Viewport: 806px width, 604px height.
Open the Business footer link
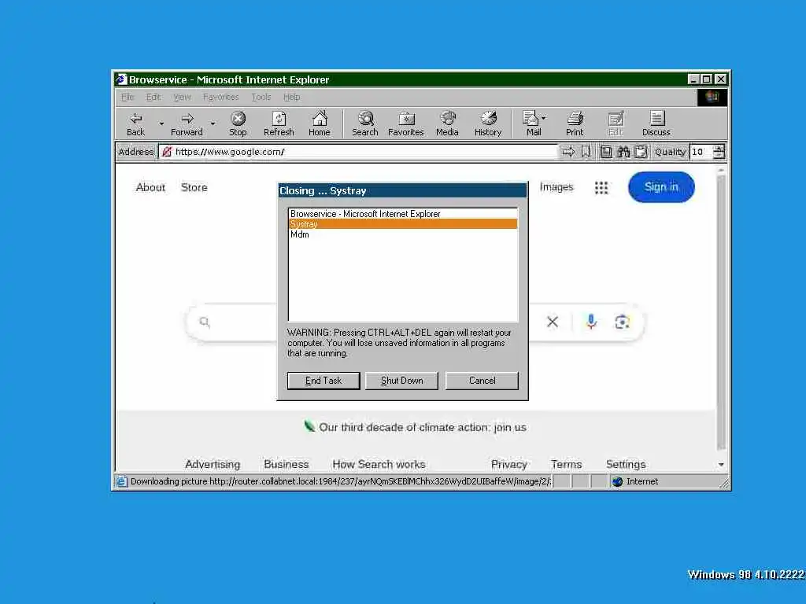(286, 464)
